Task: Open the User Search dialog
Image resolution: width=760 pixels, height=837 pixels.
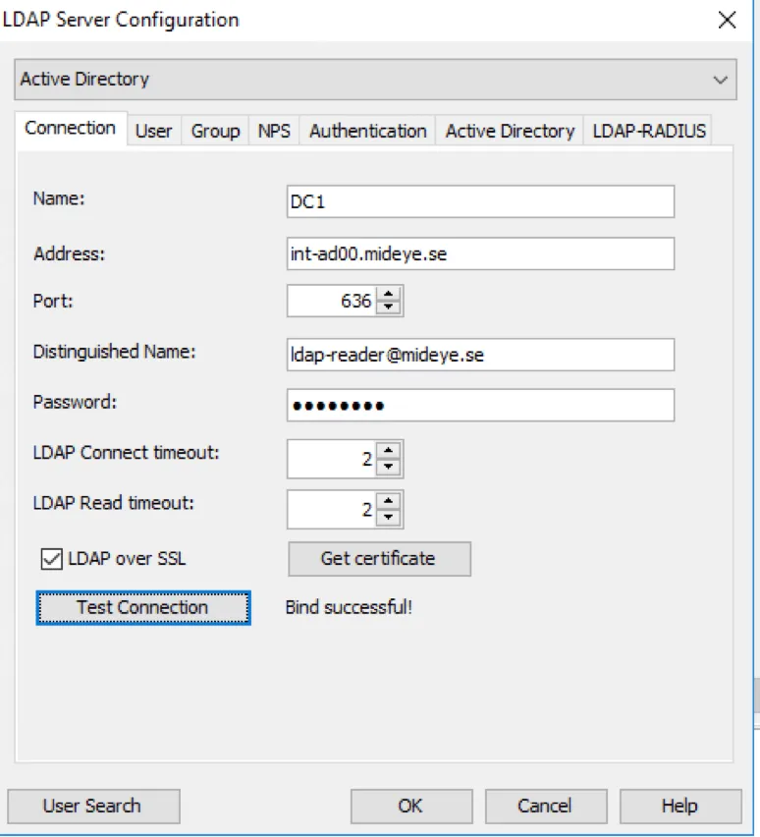Action: pyautogui.click(x=93, y=807)
